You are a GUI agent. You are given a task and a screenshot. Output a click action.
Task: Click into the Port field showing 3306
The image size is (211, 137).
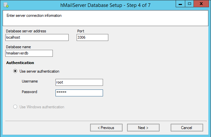pyautogui.click(x=92, y=37)
